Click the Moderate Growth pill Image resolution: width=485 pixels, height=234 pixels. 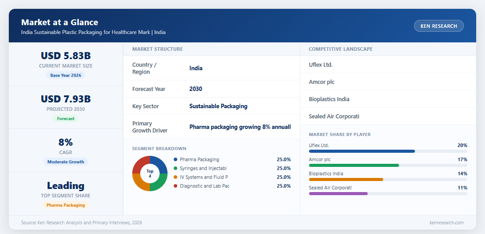66,162
